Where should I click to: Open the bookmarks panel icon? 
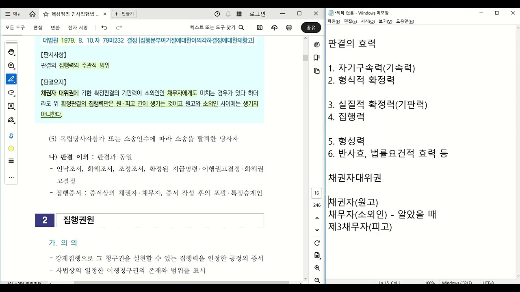[x=317, y=58]
